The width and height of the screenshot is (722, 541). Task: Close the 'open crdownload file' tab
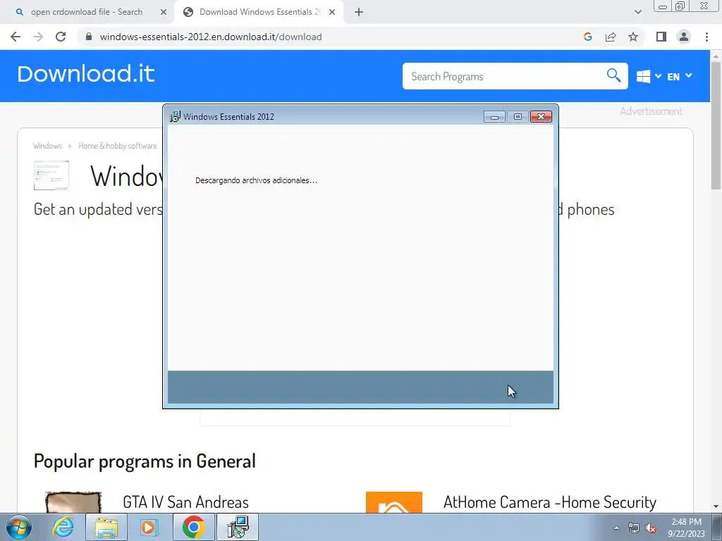click(x=164, y=13)
